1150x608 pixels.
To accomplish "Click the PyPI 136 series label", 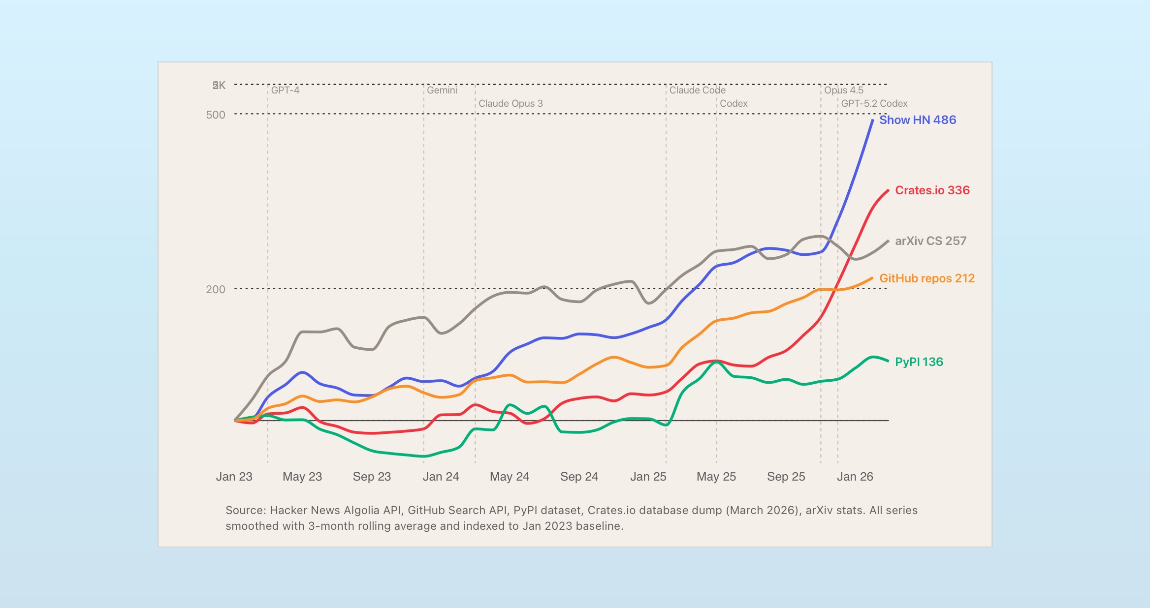I will [919, 362].
